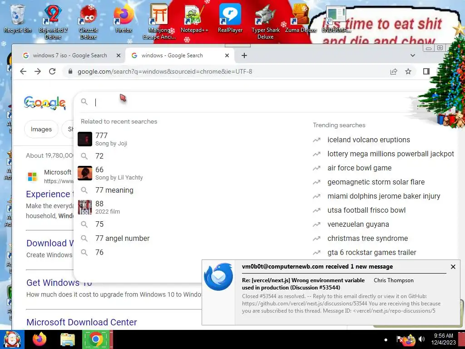The height and width of the screenshot is (349, 465).
Task: View site information lock icon
Action: [70, 71]
